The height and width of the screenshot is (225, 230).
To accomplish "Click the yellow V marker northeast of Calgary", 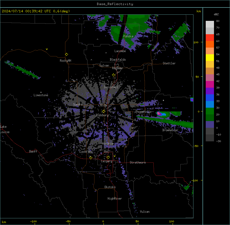I will click(114, 156).
